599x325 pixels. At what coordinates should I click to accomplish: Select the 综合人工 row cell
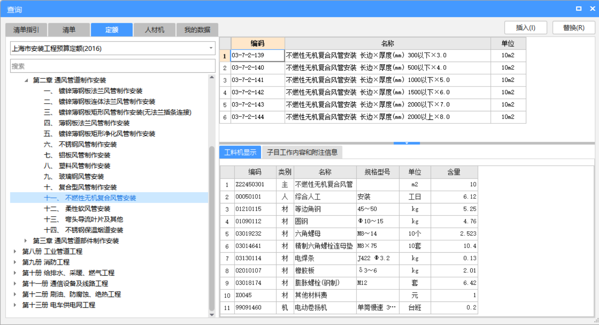[x=325, y=197]
